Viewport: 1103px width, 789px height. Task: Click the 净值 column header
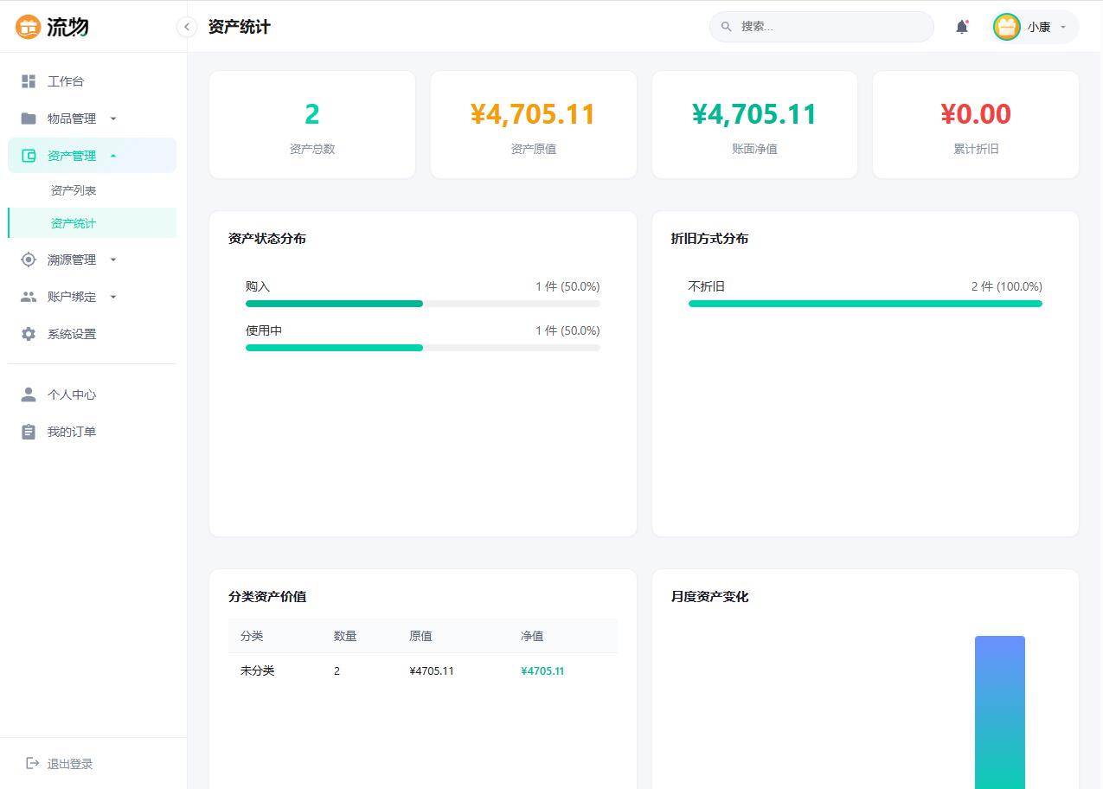pos(532,636)
